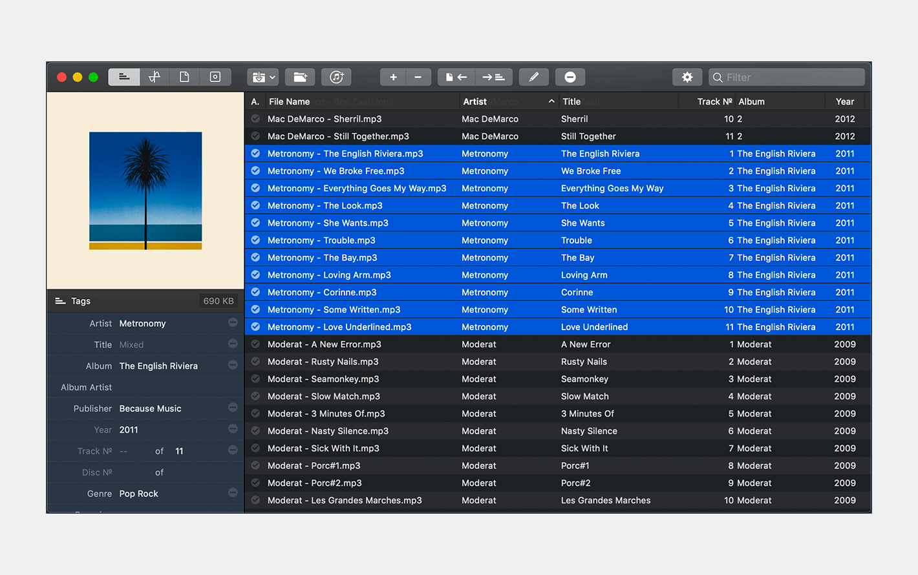This screenshot has height=575, width=918.
Task: Open the tag sources dropdown in toolbar
Action: pyautogui.click(x=262, y=77)
